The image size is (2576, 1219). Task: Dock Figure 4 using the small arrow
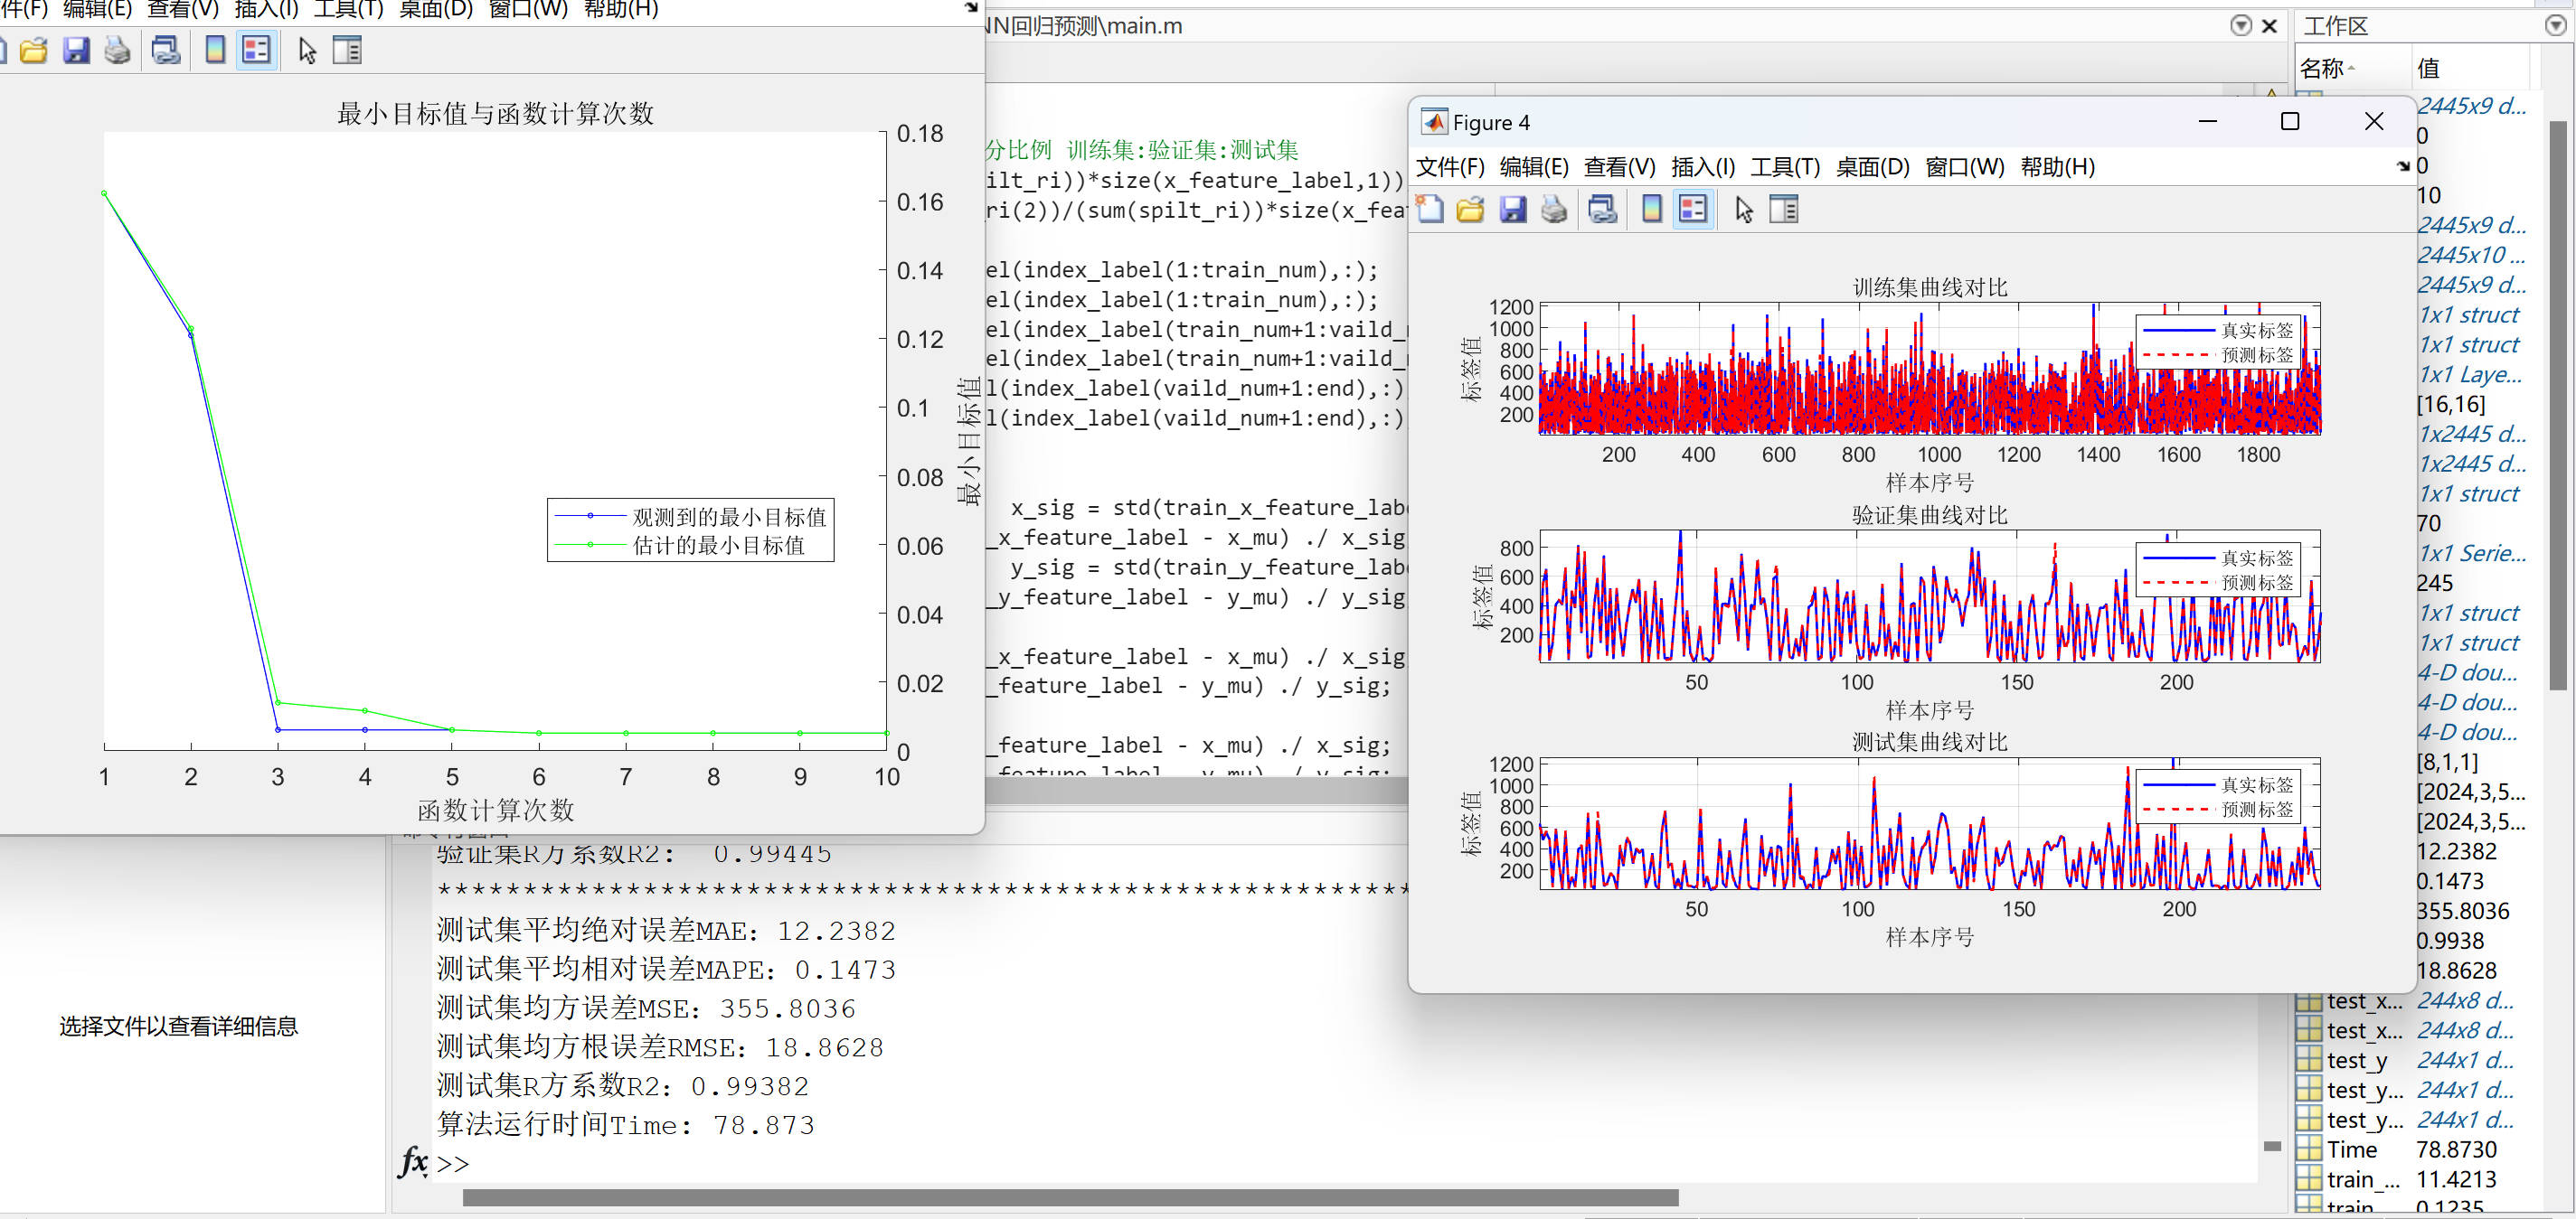click(x=2403, y=167)
